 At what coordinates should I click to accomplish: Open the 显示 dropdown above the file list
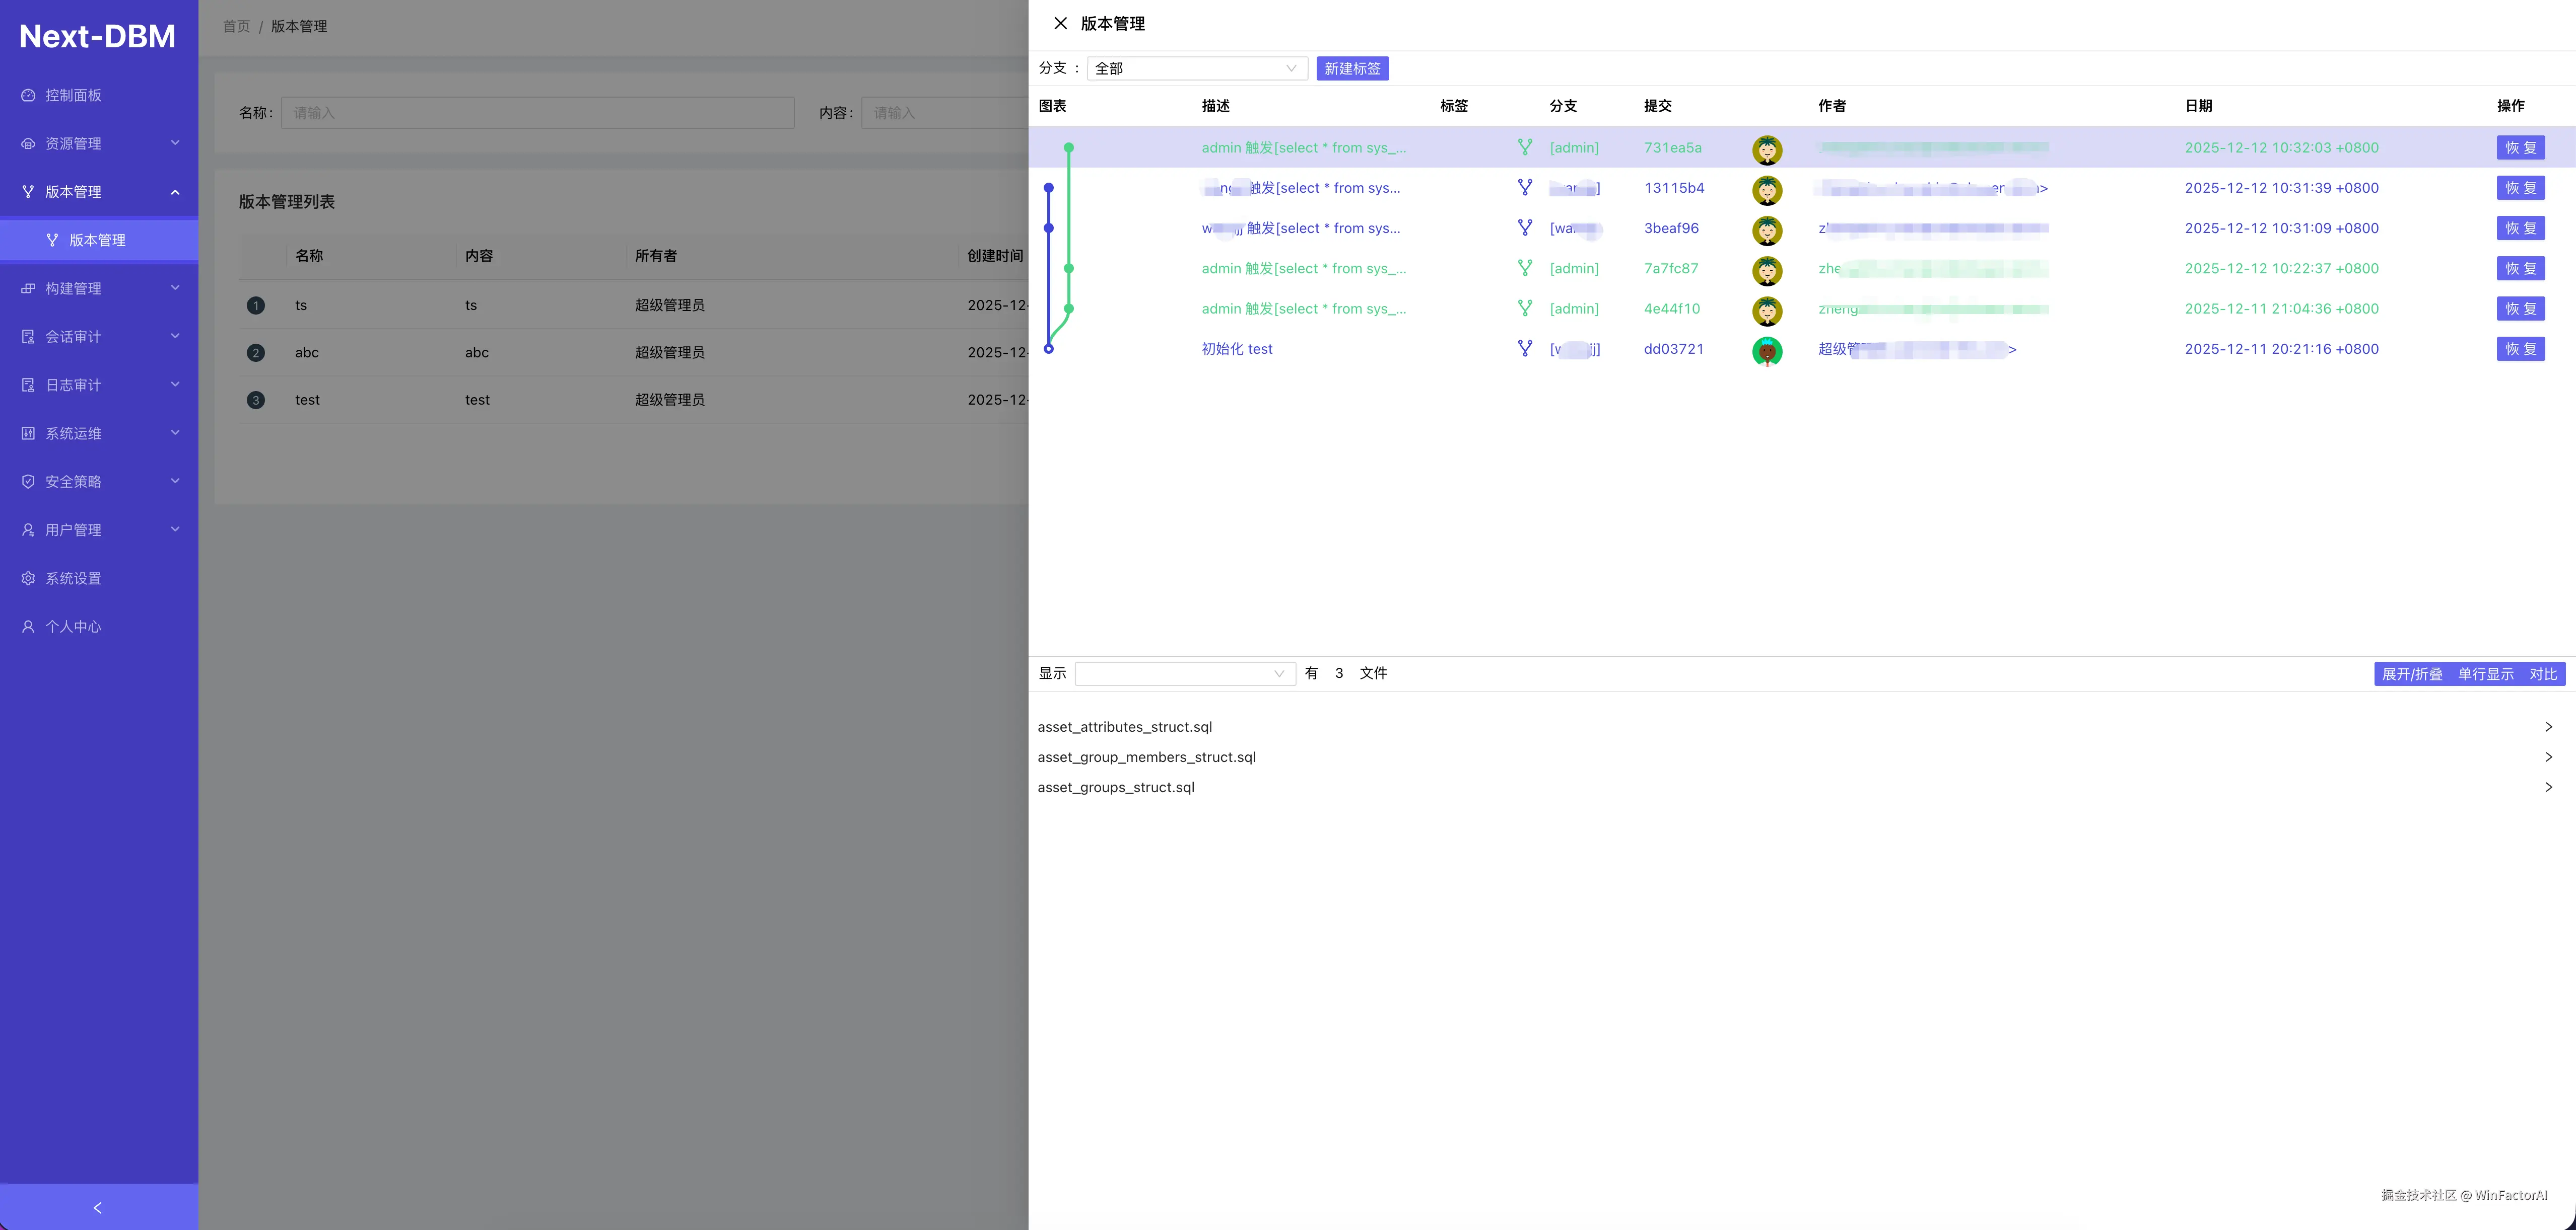point(1184,673)
